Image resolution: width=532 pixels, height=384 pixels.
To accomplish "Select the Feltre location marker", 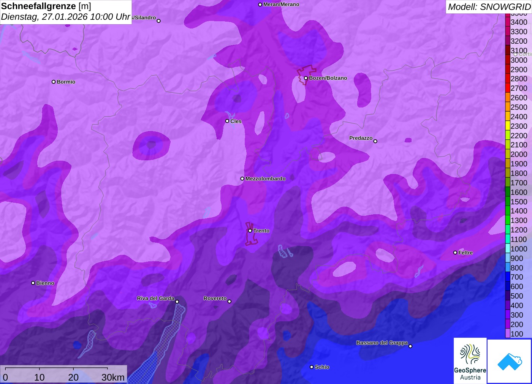I will [x=455, y=253].
